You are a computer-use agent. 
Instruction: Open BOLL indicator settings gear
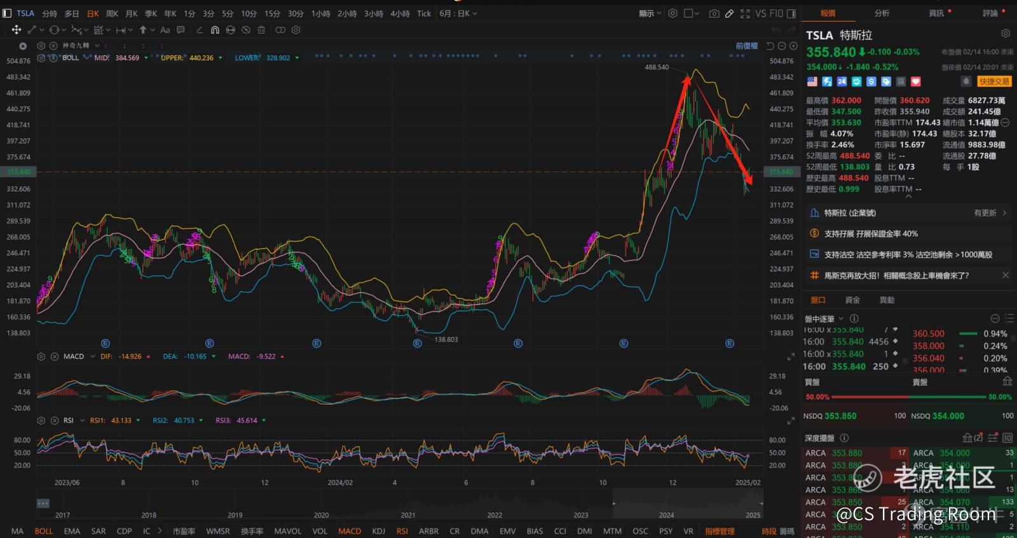pyautogui.click(x=41, y=58)
